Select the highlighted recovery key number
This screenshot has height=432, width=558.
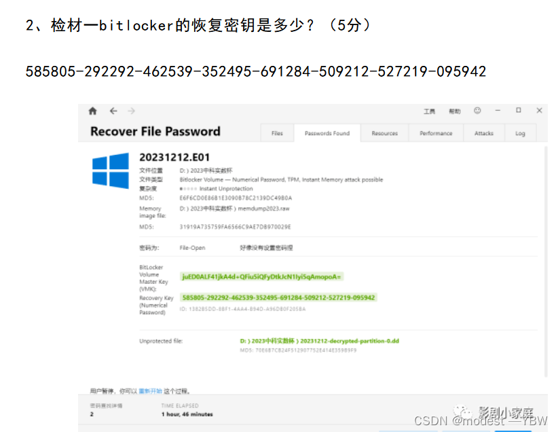coord(278,298)
